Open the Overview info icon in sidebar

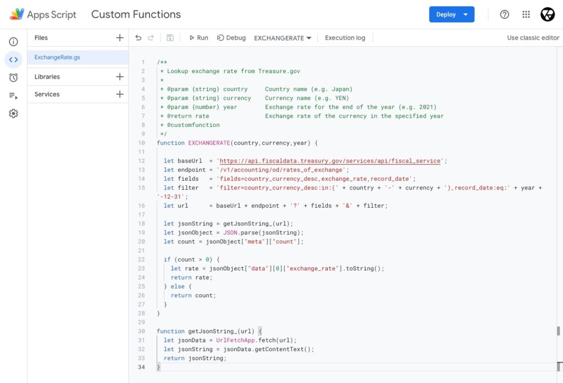[13, 42]
